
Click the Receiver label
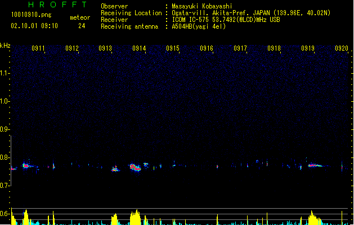pyautogui.click(x=114, y=20)
